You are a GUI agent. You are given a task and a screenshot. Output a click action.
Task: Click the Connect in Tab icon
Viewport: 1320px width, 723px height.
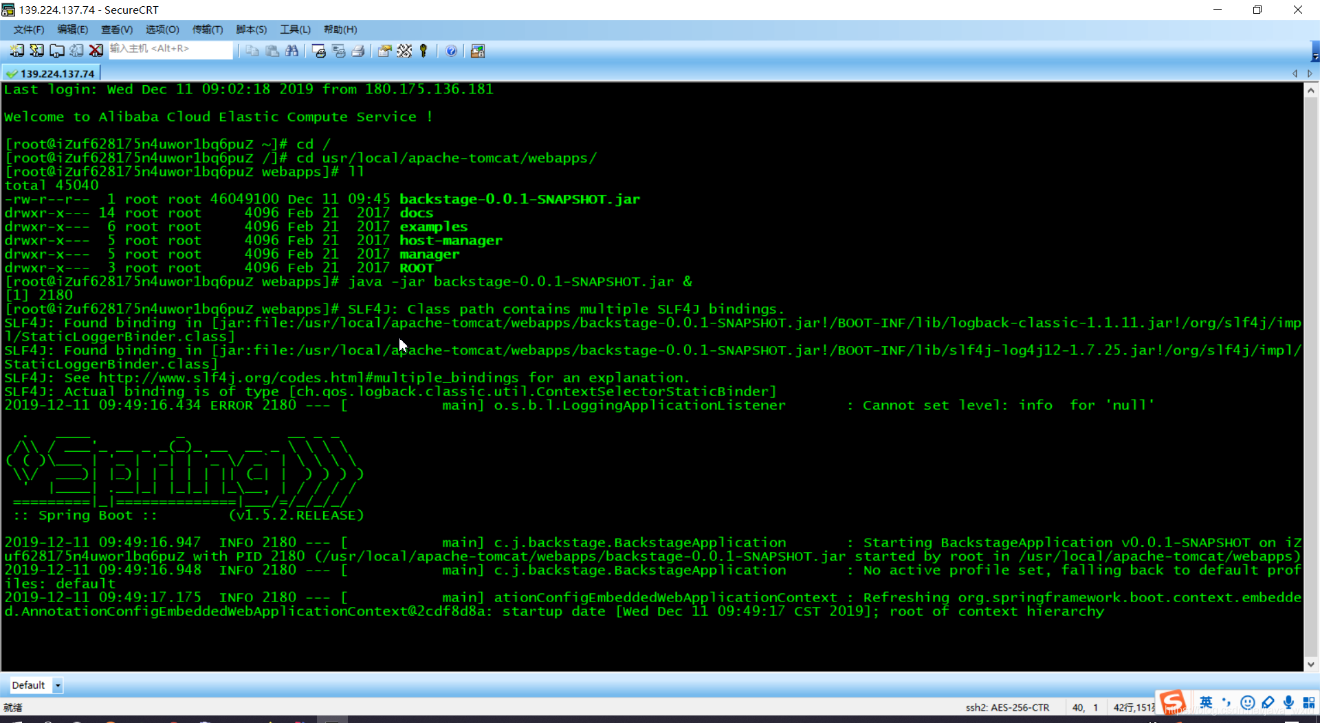[56, 51]
